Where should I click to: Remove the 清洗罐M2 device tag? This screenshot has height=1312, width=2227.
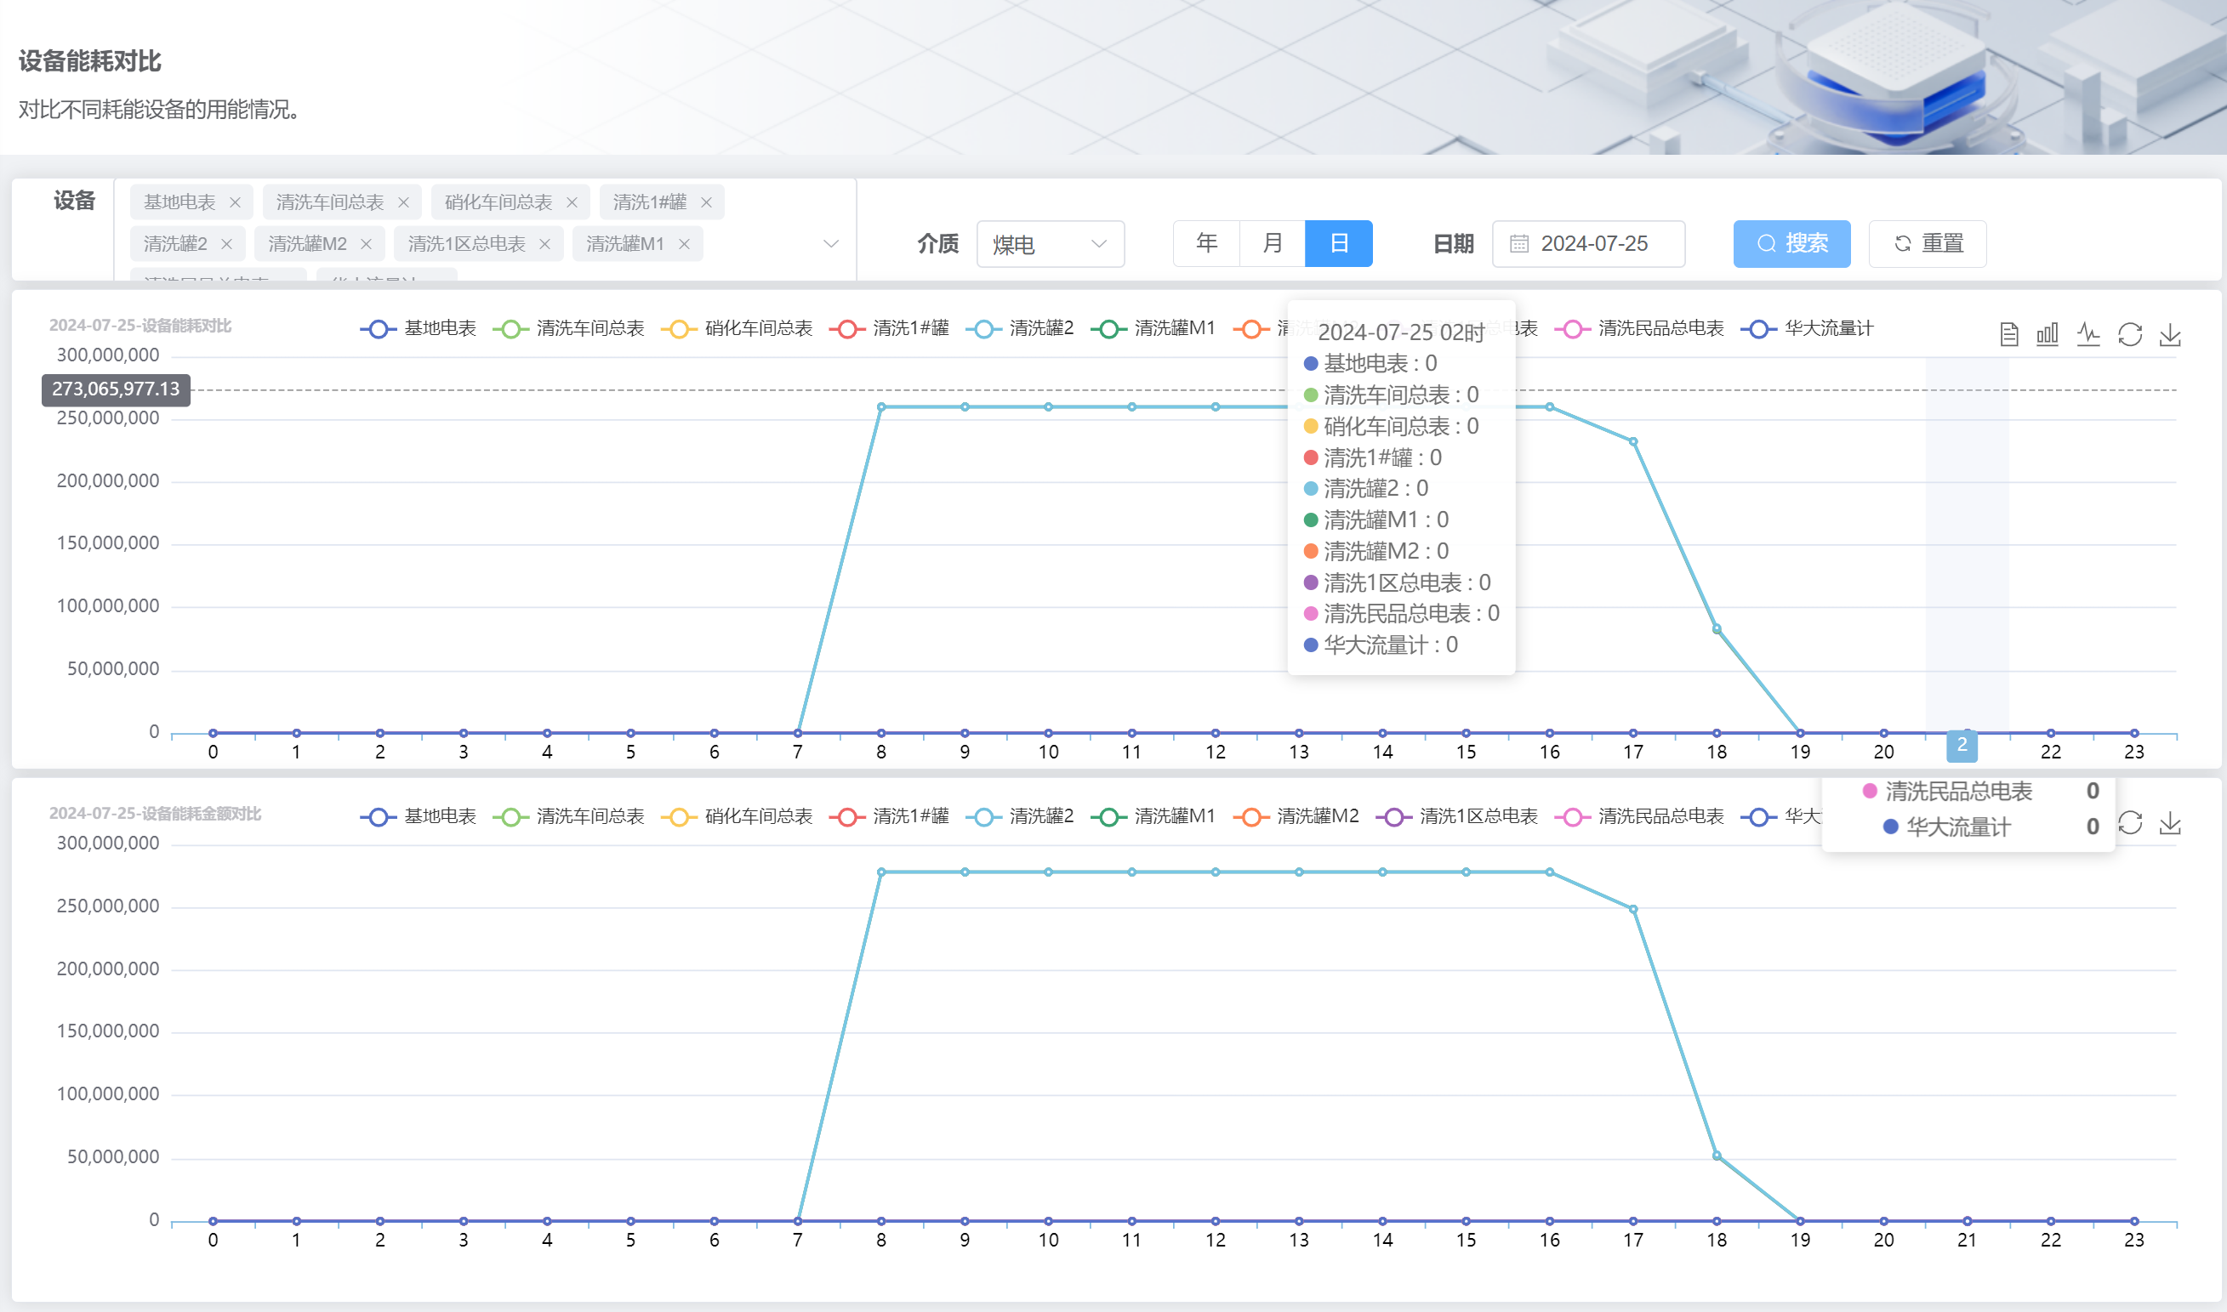[366, 244]
